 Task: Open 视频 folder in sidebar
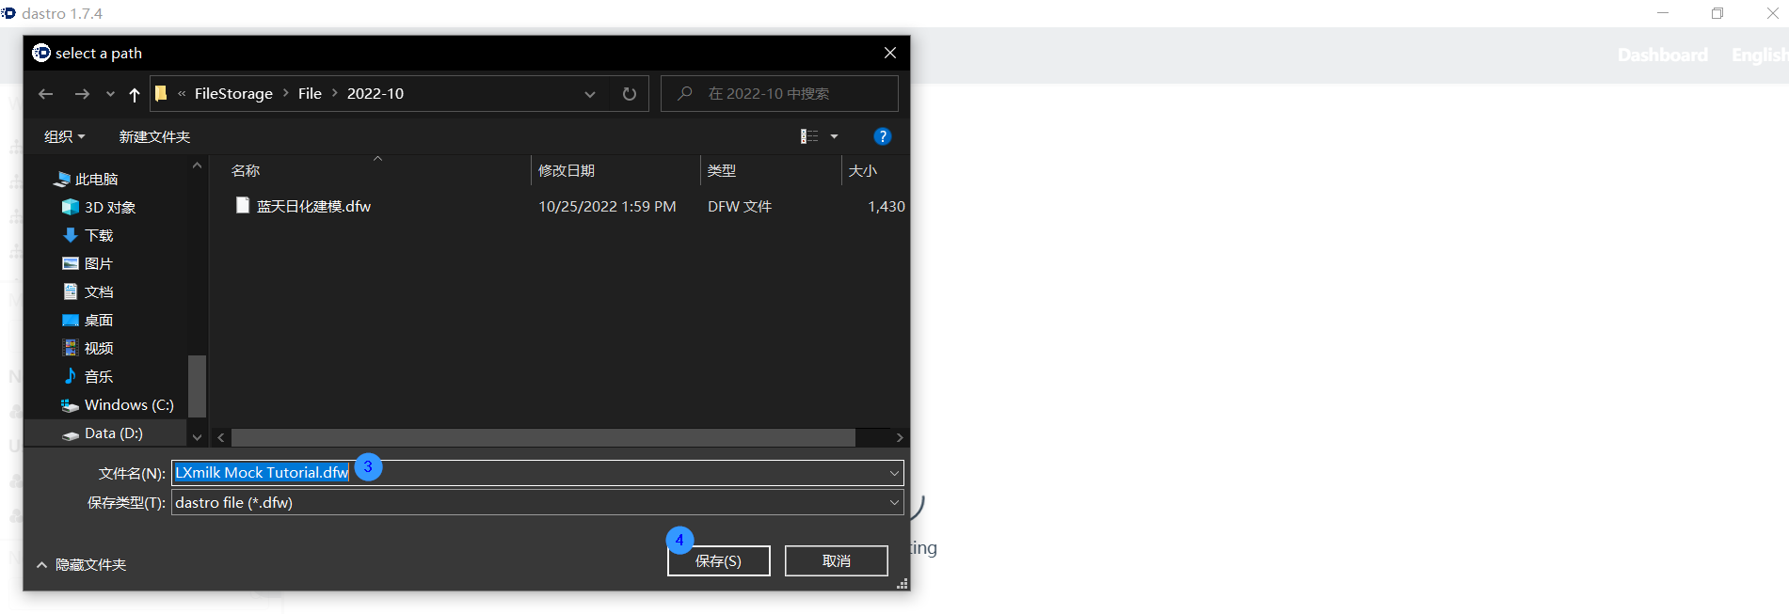[x=88, y=348]
